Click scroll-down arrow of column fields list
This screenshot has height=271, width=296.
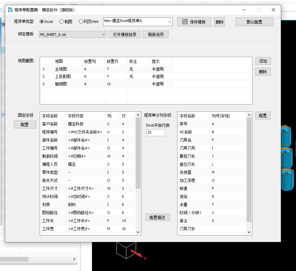click(249, 232)
